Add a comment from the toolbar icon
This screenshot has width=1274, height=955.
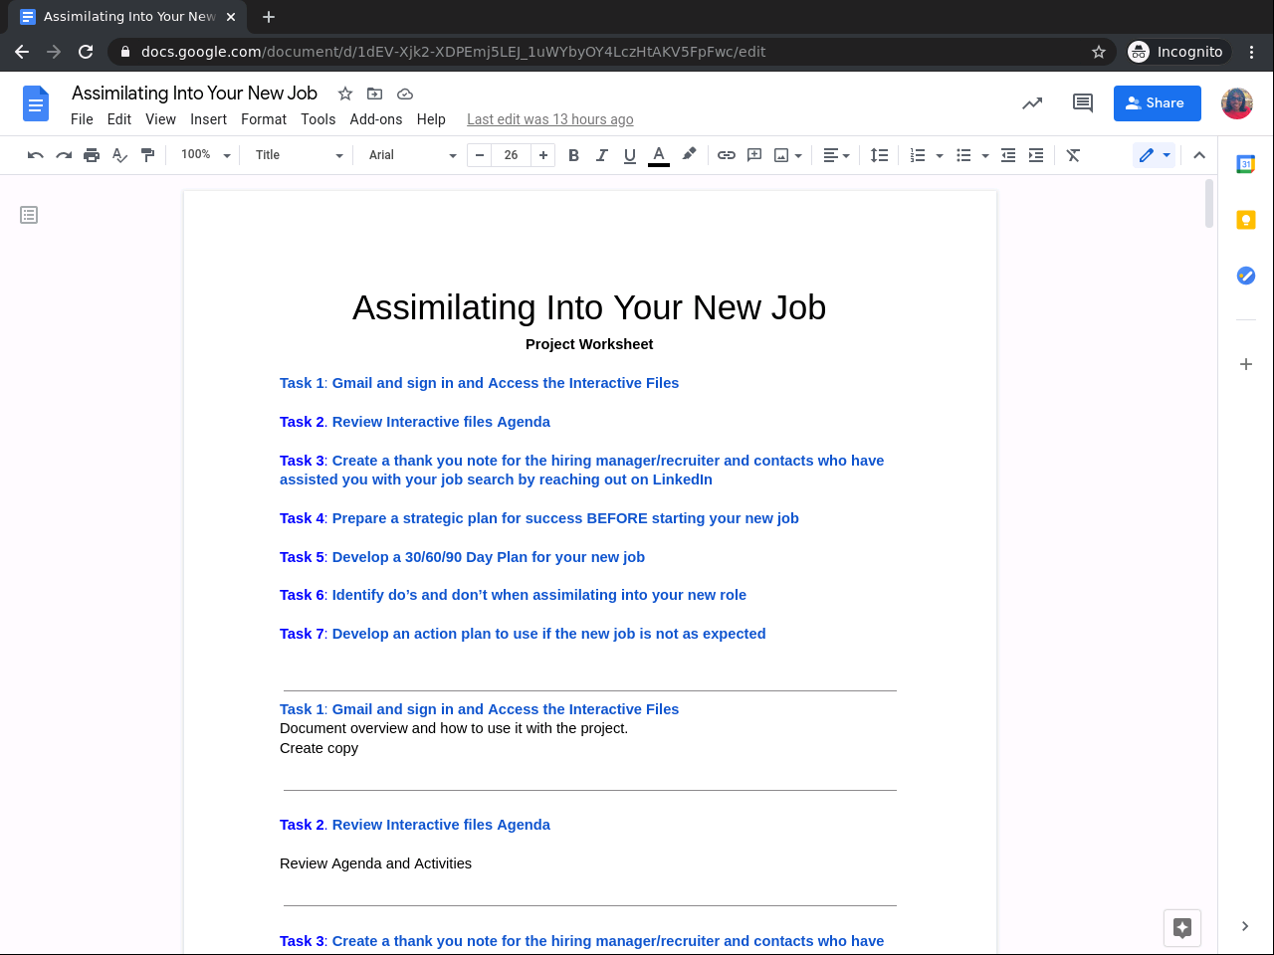[754, 155]
